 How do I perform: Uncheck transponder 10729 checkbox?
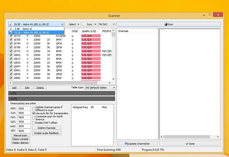(11, 40)
